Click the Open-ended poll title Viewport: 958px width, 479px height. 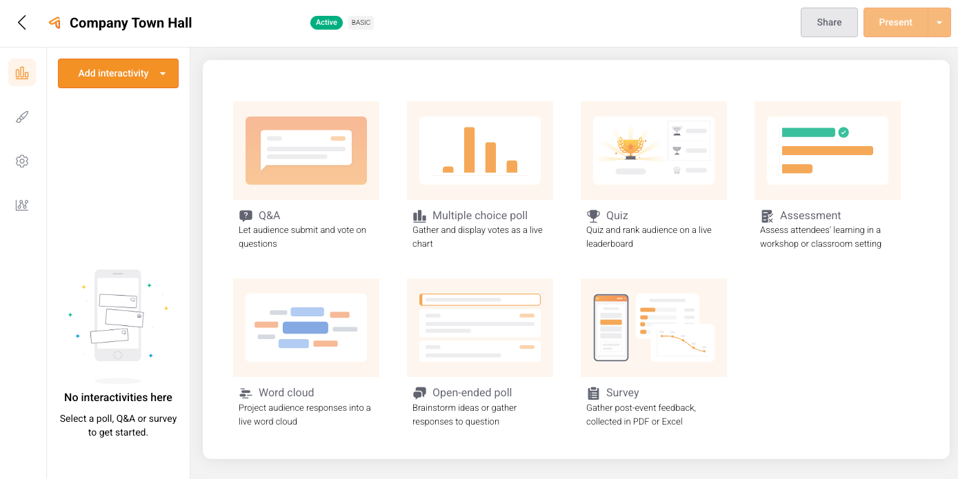point(472,393)
